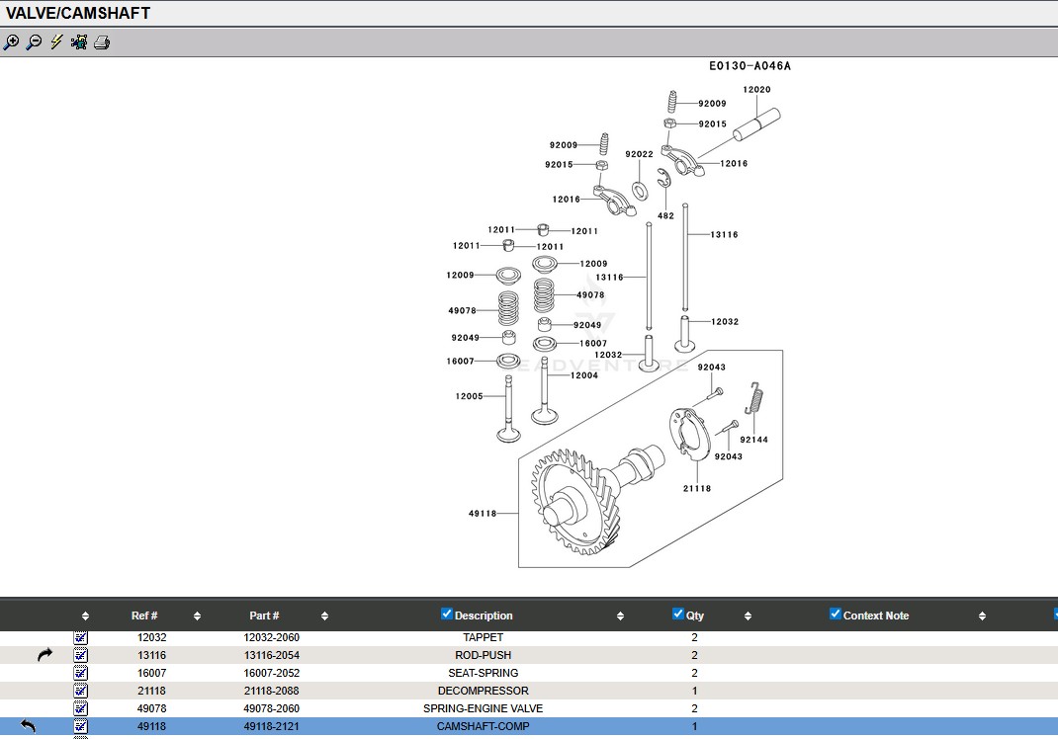This screenshot has height=739, width=1058.
Task: Click the Qty column header label
Action: (x=695, y=616)
